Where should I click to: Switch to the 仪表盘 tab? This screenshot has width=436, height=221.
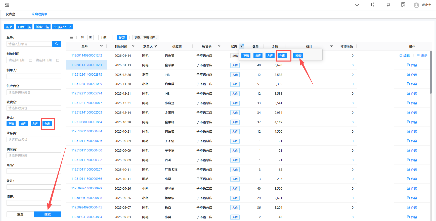coord(11,14)
